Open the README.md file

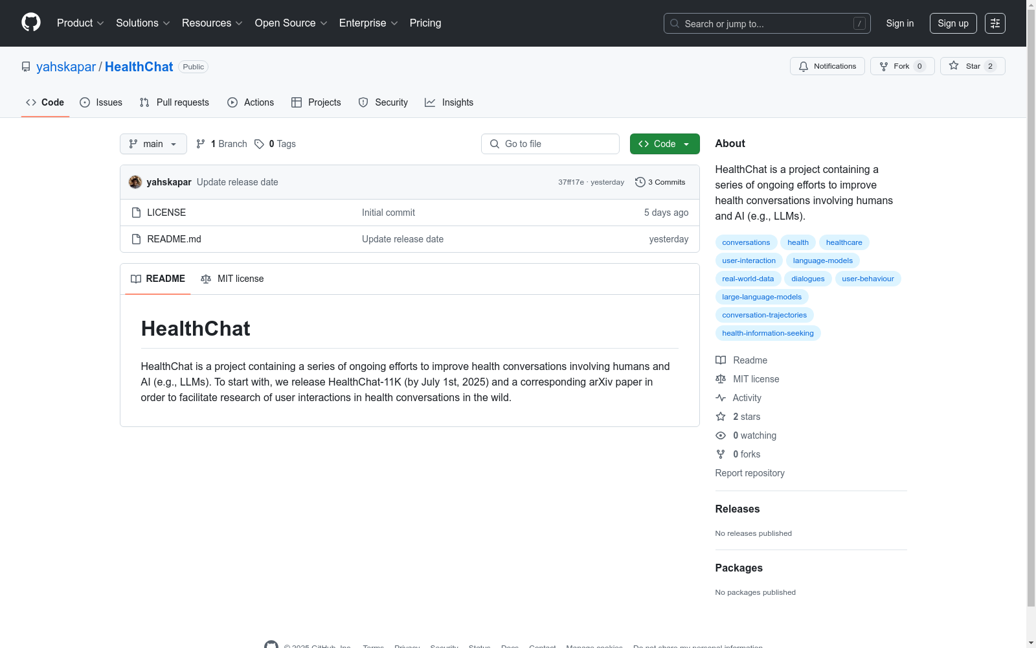click(174, 239)
